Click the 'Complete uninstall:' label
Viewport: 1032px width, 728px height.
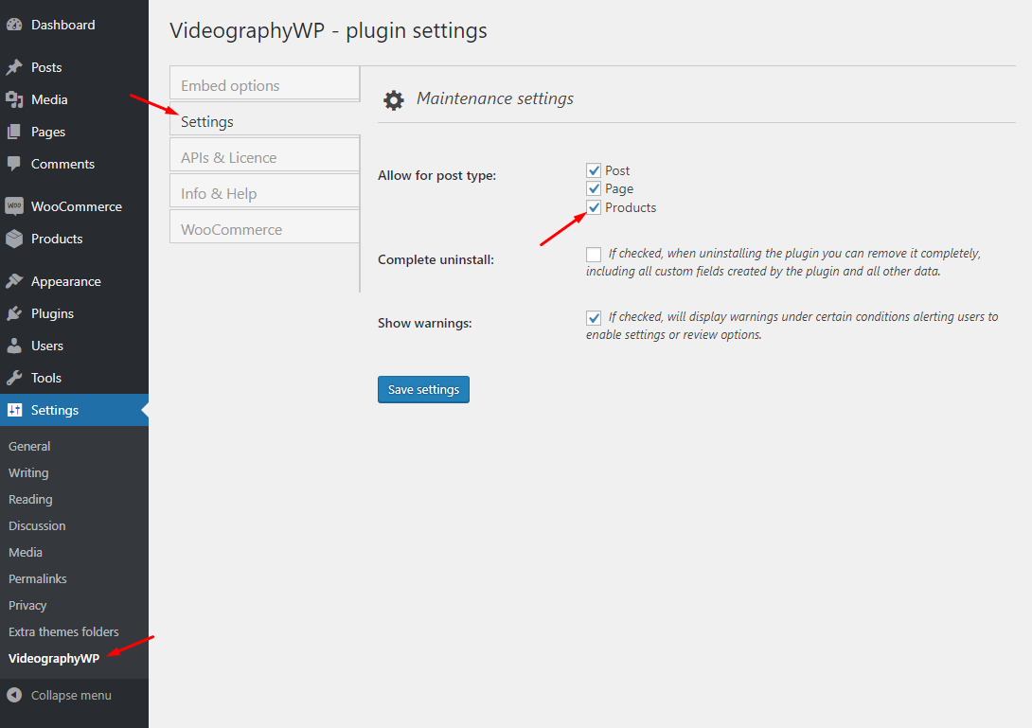click(x=436, y=259)
